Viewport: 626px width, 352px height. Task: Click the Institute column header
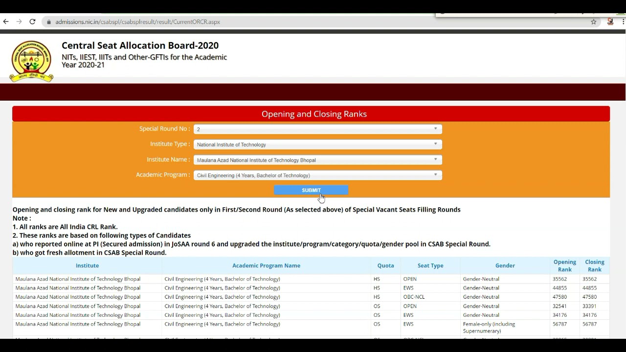(x=87, y=265)
